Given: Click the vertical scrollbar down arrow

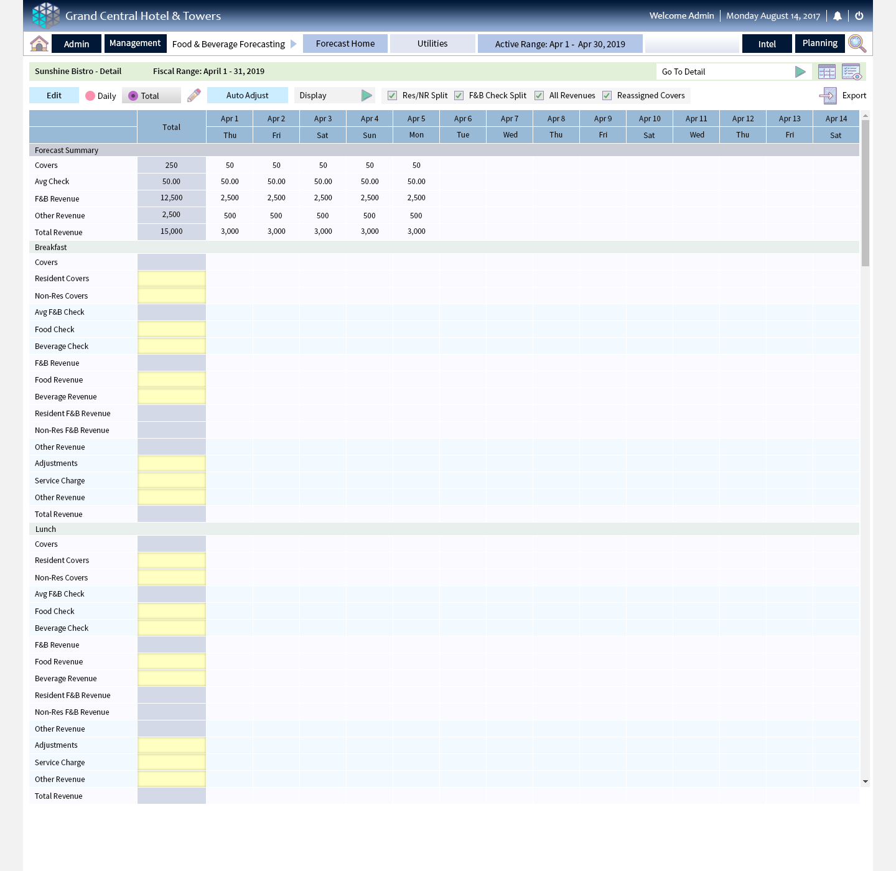Looking at the screenshot, I should (865, 781).
